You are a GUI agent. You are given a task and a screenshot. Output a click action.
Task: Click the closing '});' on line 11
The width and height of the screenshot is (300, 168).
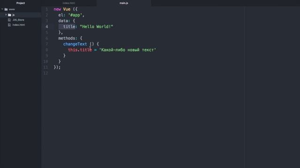click(57, 67)
